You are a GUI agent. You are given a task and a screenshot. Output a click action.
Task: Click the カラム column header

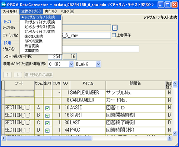click(x=39, y=85)
